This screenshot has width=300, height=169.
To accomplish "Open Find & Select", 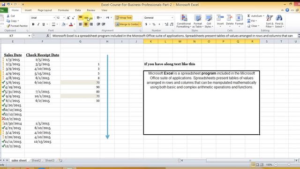I will pos(279,22).
